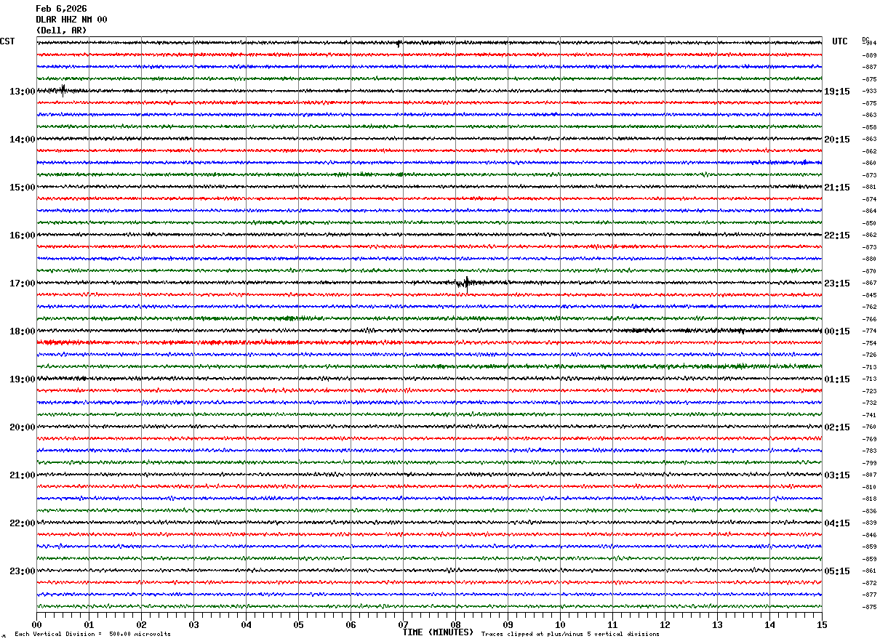Click the 13:00 CST row label

(x=22, y=92)
